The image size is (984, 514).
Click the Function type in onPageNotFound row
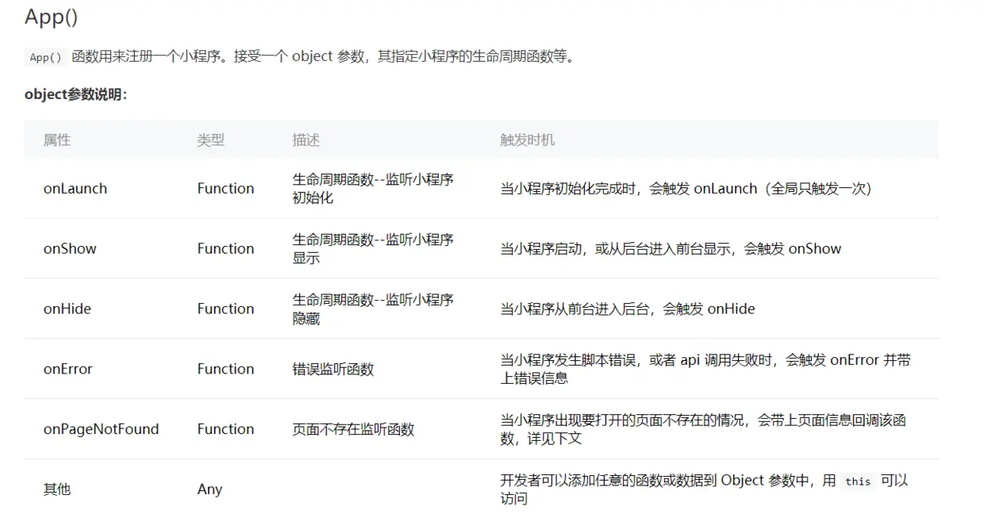click(226, 429)
